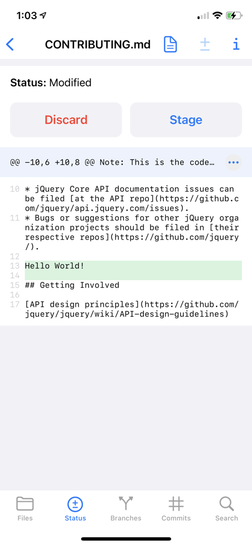
Task: Open the Branches tab
Action: (125, 509)
